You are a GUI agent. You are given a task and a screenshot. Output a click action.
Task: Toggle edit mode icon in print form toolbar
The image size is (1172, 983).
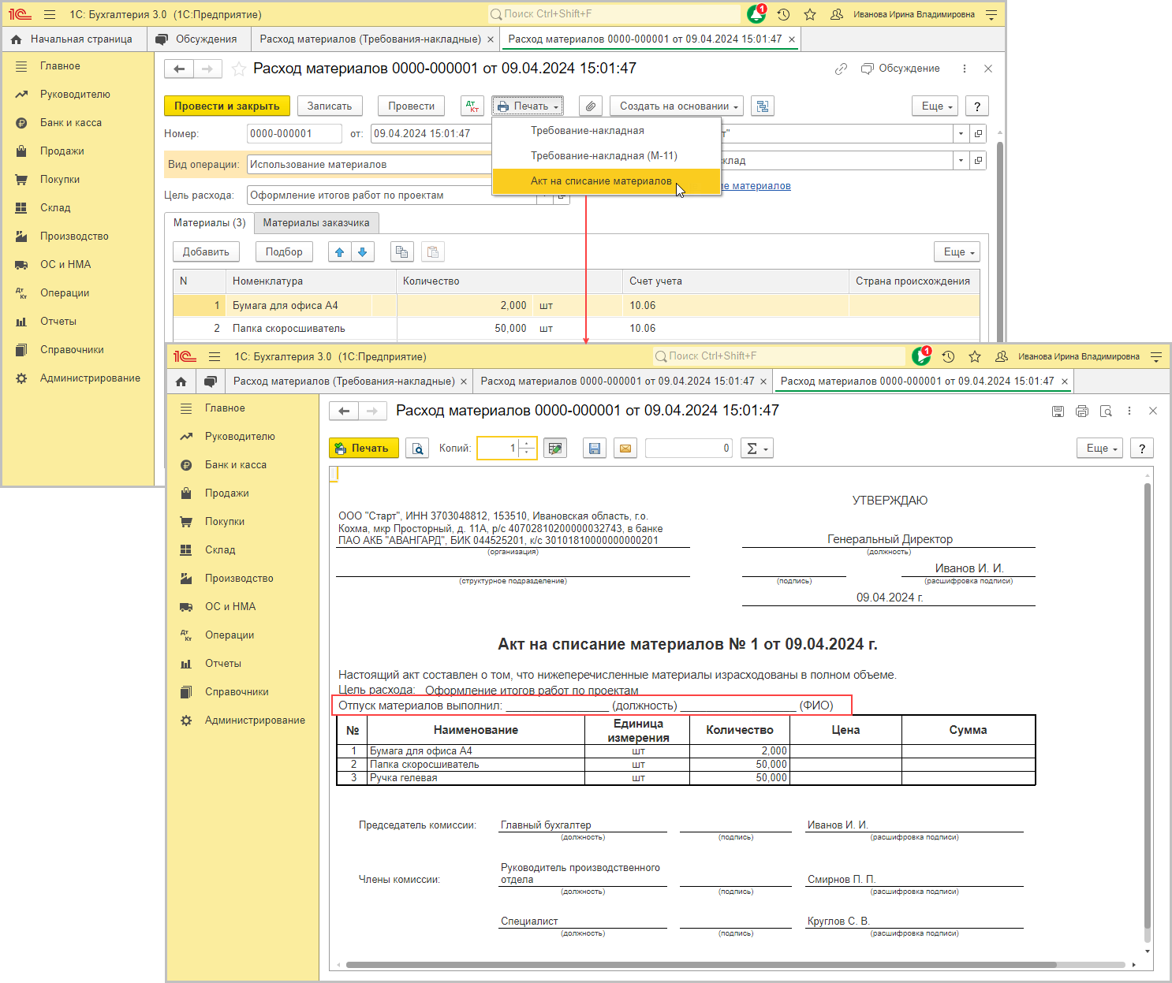(555, 448)
